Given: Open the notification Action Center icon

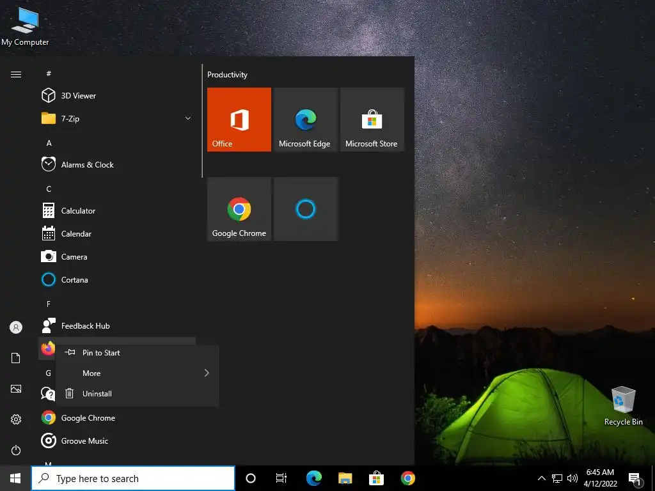Looking at the screenshot, I should pos(635,478).
